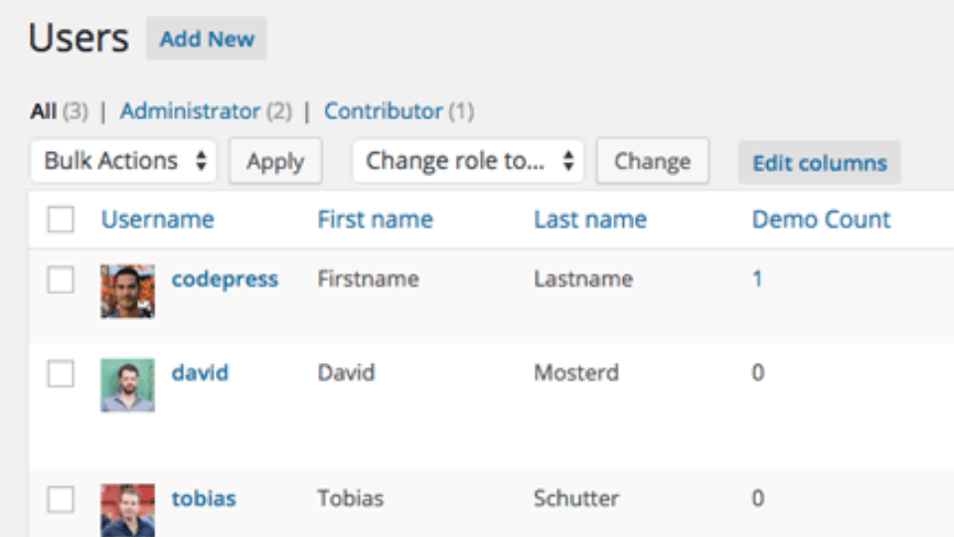Click tobias's profile avatar image
Viewport: 954px width, 537px height.
click(x=128, y=510)
